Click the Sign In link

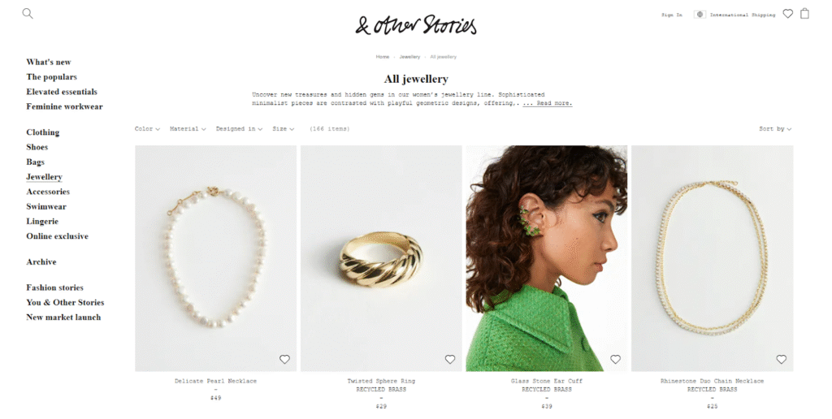672,15
